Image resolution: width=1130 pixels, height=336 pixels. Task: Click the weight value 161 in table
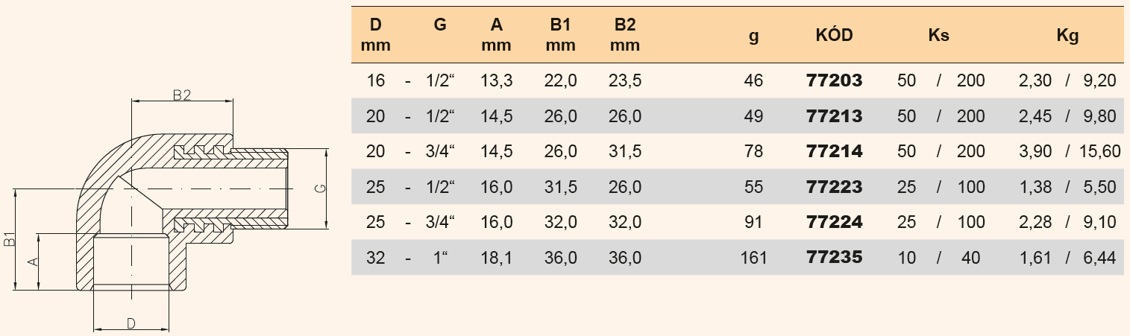click(753, 258)
